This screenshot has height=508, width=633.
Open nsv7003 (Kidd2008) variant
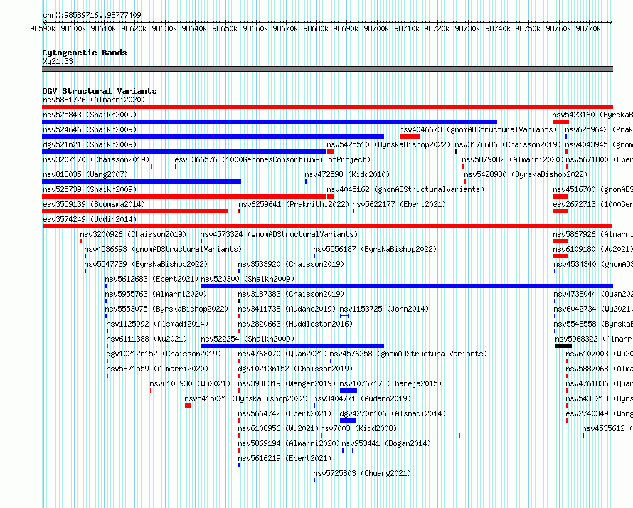(359, 428)
